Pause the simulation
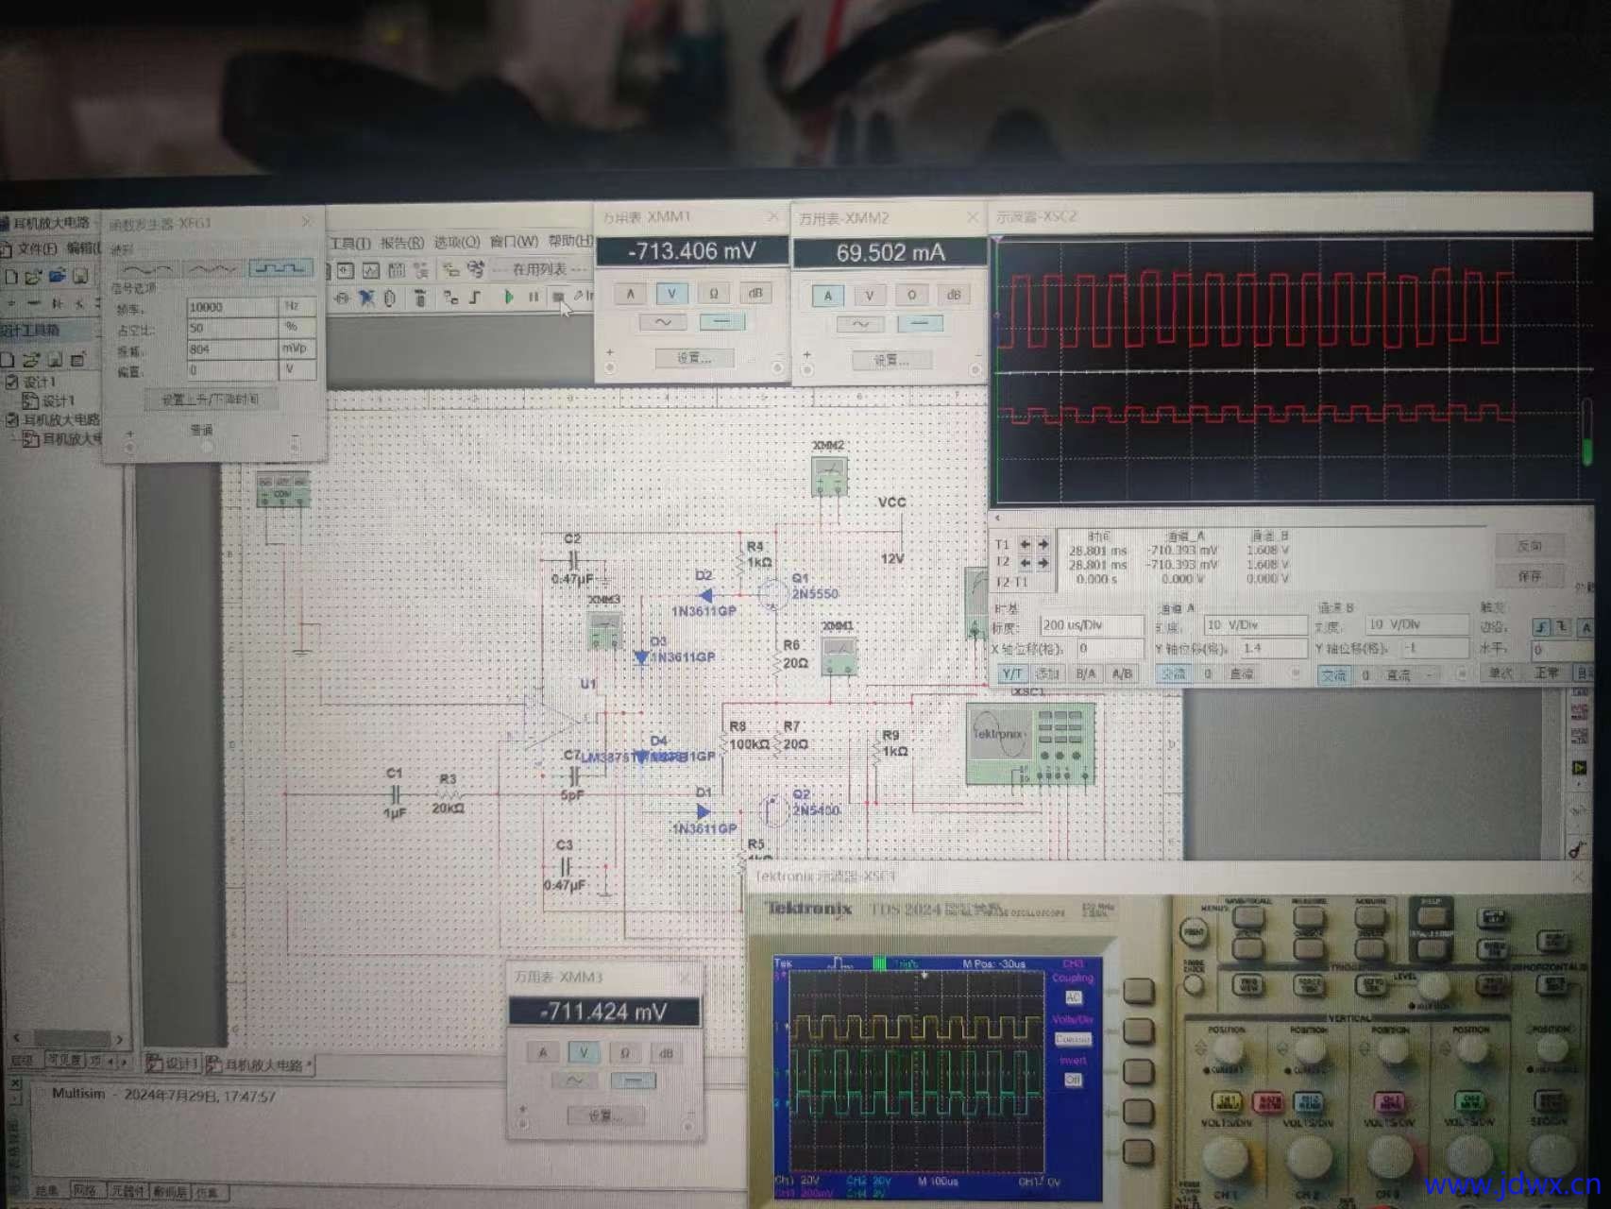The height and width of the screenshot is (1209, 1611). point(534,297)
